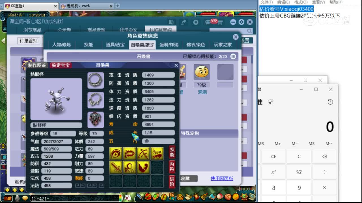Open the shopping cart icon

(x=220, y=23)
